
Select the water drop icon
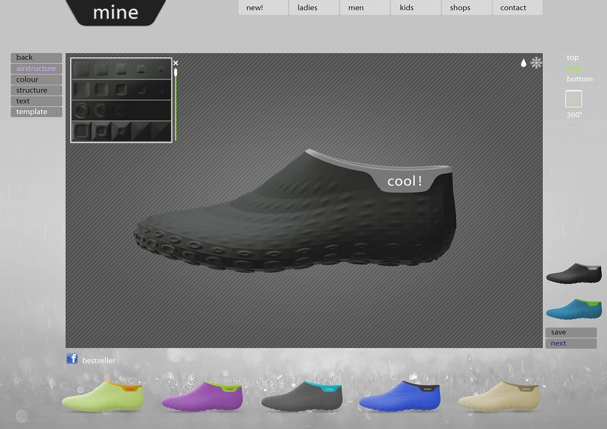pyautogui.click(x=523, y=62)
